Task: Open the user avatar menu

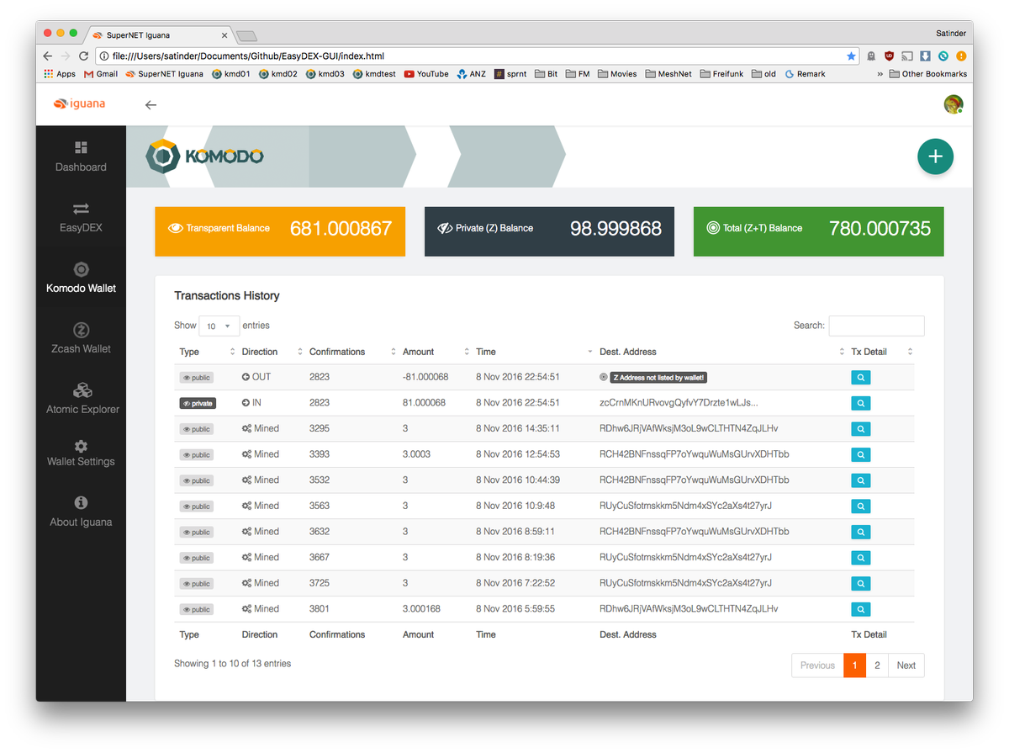Action: click(953, 104)
